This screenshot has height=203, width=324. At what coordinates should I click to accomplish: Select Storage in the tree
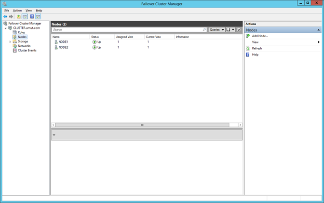(23, 41)
